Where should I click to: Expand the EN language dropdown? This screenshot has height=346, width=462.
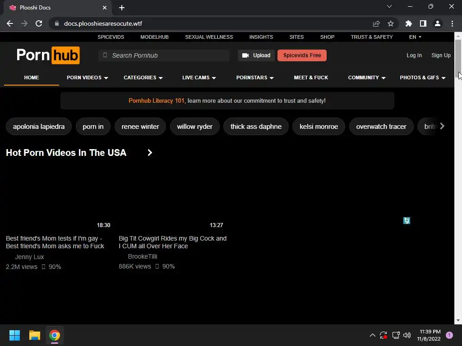pyautogui.click(x=415, y=37)
